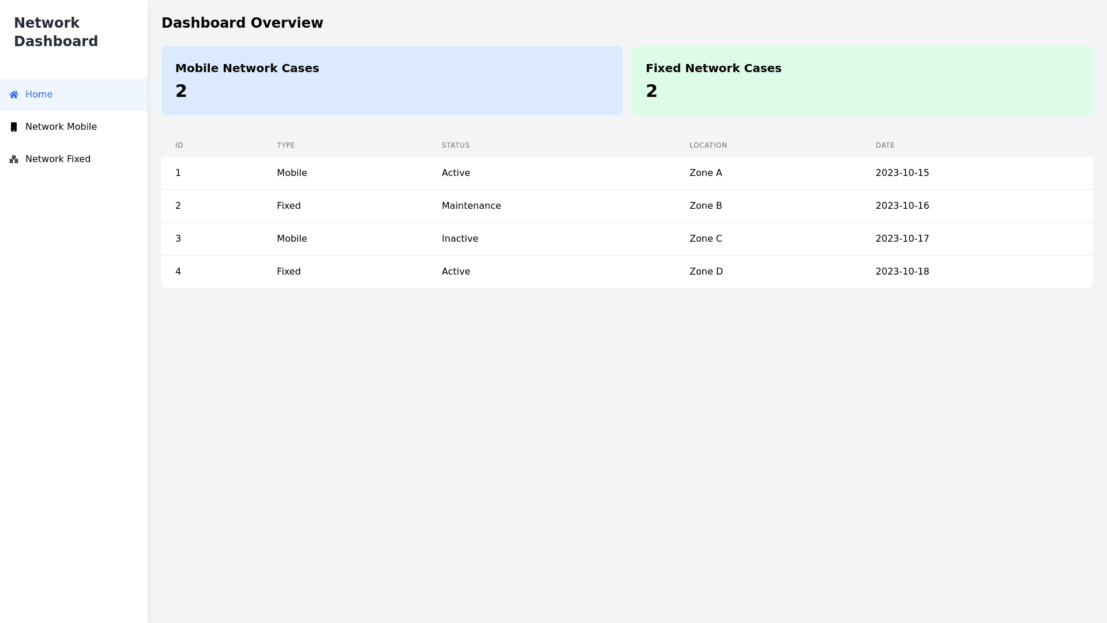The height and width of the screenshot is (623, 1107).
Task: Go to Network Mobile page
Action: pyautogui.click(x=61, y=127)
